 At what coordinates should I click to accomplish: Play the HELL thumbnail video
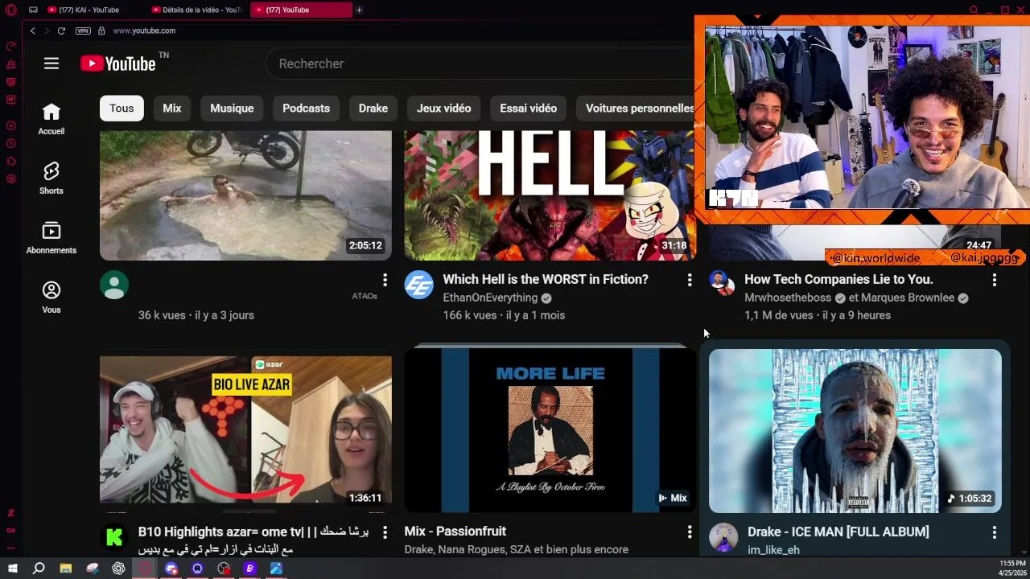[550, 195]
